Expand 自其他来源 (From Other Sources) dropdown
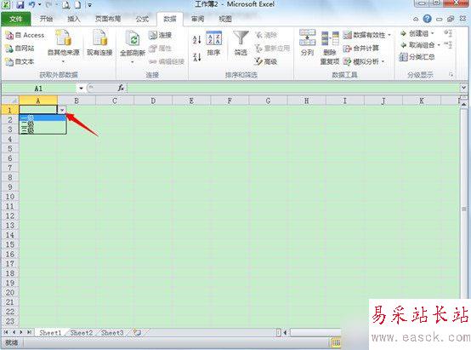471x350 pixels. [64, 61]
